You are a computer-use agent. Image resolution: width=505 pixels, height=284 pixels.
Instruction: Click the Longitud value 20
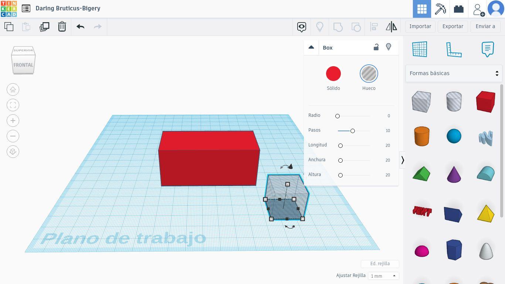click(x=387, y=145)
